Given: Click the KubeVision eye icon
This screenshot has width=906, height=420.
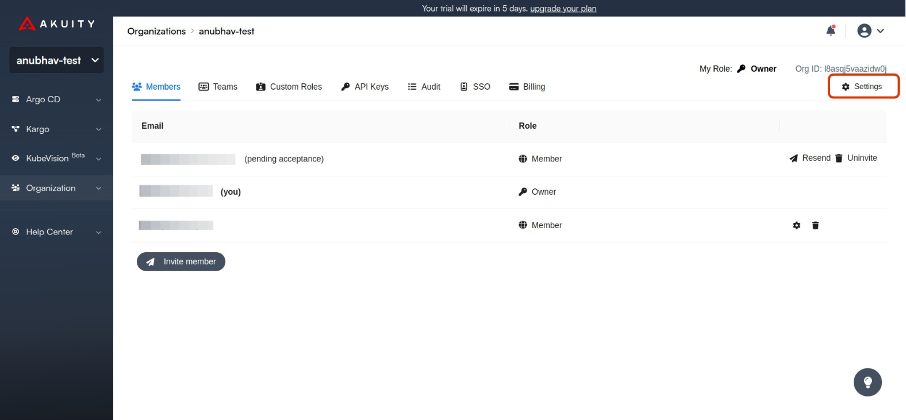Looking at the screenshot, I should [16, 158].
